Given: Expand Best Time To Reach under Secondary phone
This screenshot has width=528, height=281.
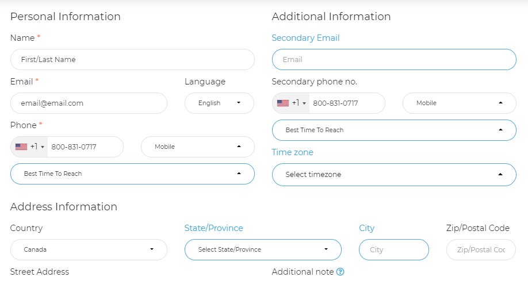Looking at the screenshot, I should [x=394, y=130].
